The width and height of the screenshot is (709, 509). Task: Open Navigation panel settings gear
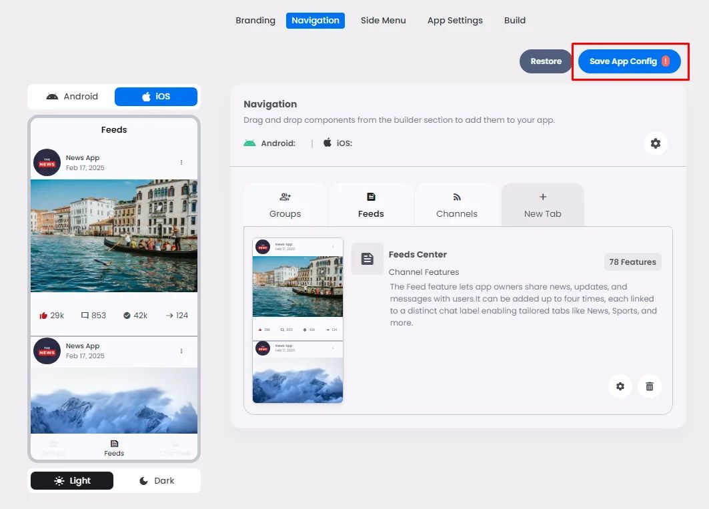click(x=655, y=143)
